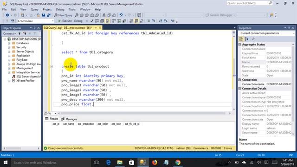Image resolution: width=297 pixels, height=167 pixels.
Task: Click the Display Estimated Execution Plan icon
Action: pyautogui.click(x=97, y=21)
